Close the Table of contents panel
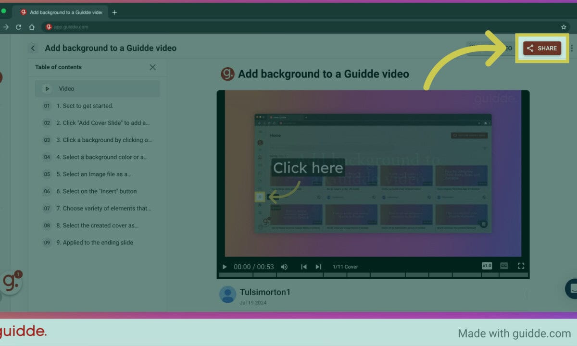577x346 pixels. (x=152, y=67)
